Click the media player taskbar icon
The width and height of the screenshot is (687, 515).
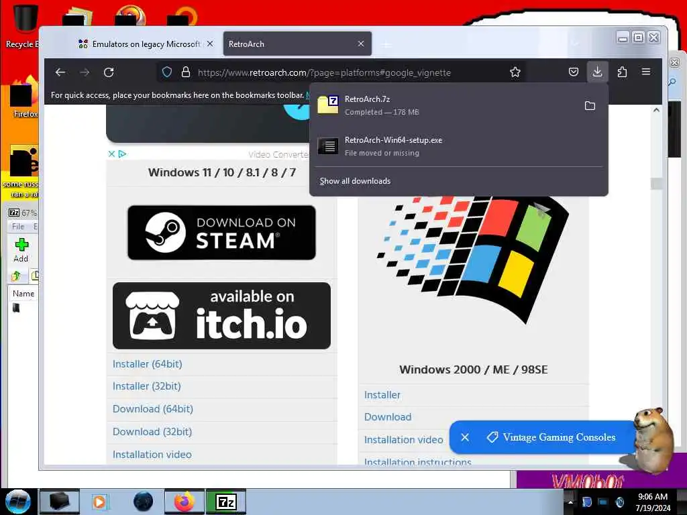(99, 502)
